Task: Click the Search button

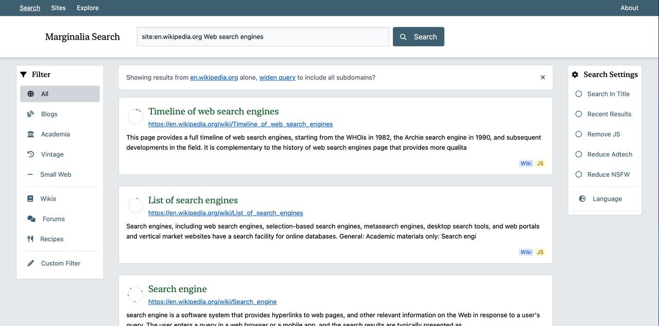Action: [x=419, y=37]
